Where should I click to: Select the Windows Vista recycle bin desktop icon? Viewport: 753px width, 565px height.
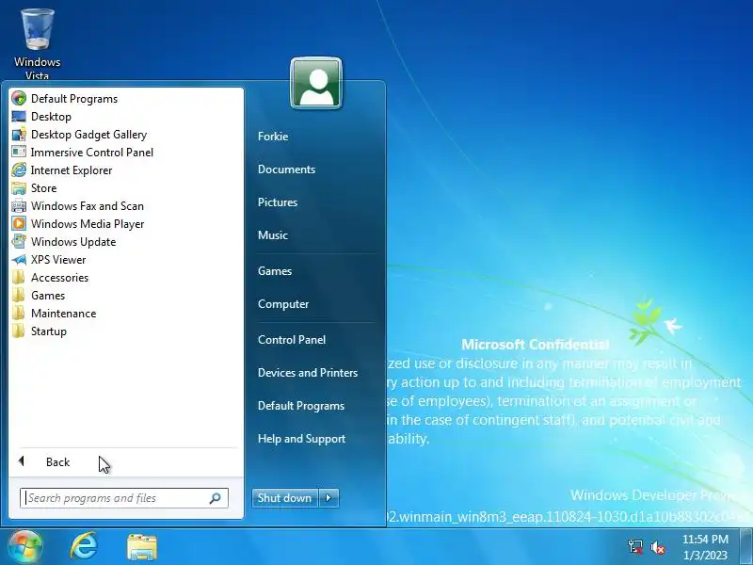point(37,44)
